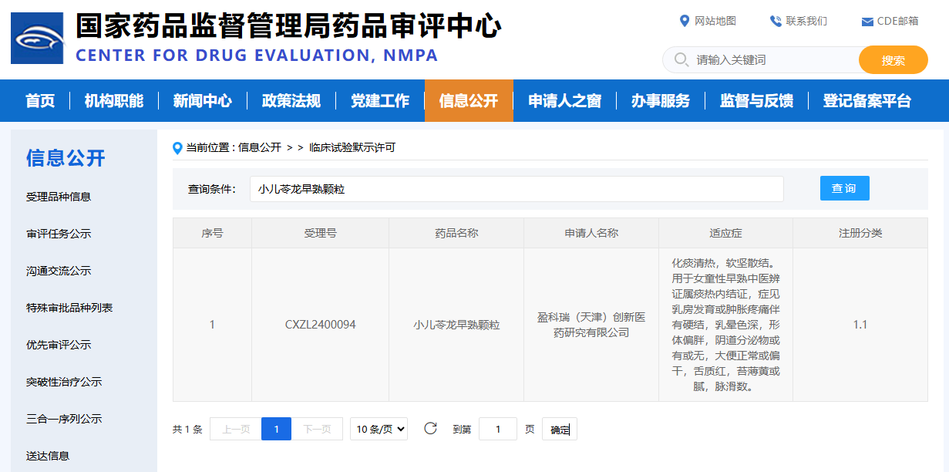949x472 pixels.
Task: Click the breadcrumb location pin icon
Action: (178, 147)
